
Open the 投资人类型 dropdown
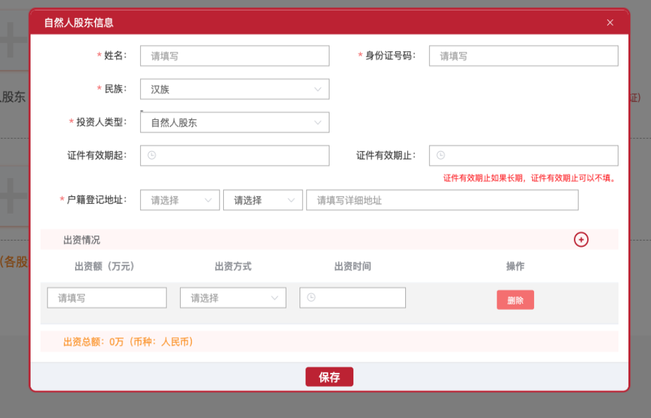click(x=235, y=122)
